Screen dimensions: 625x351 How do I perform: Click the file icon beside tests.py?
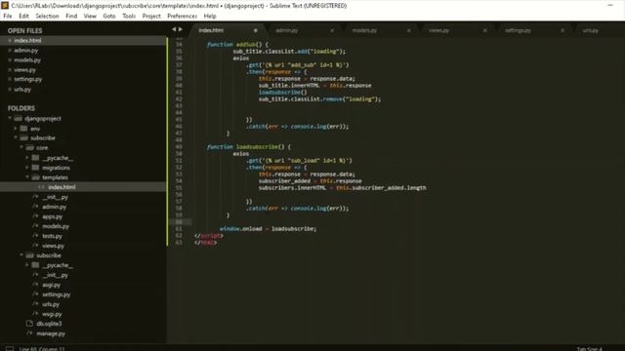point(35,236)
